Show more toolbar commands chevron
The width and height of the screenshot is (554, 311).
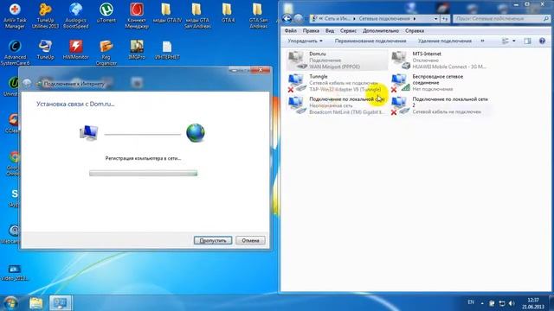pyautogui.click(x=482, y=41)
